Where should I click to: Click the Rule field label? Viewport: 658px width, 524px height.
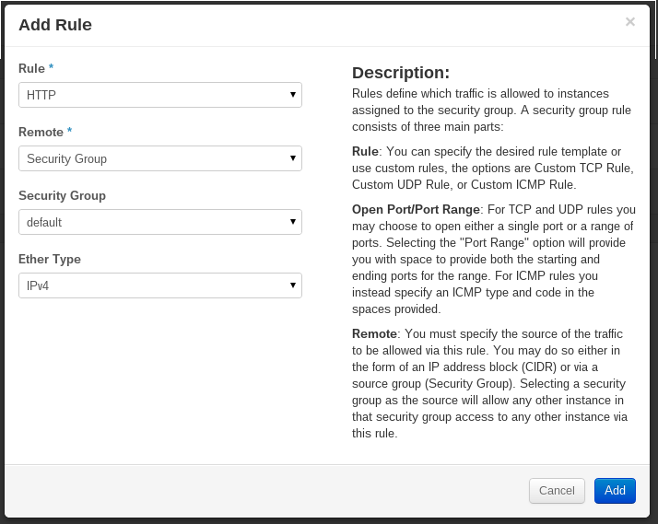click(x=31, y=69)
